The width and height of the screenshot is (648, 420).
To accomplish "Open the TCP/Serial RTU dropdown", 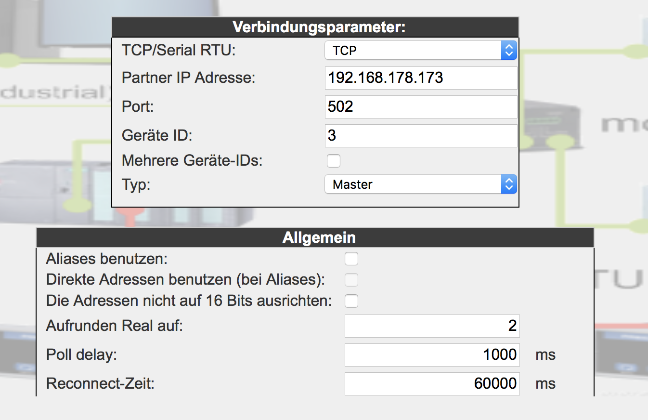I will pyautogui.click(x=420, y=50).
